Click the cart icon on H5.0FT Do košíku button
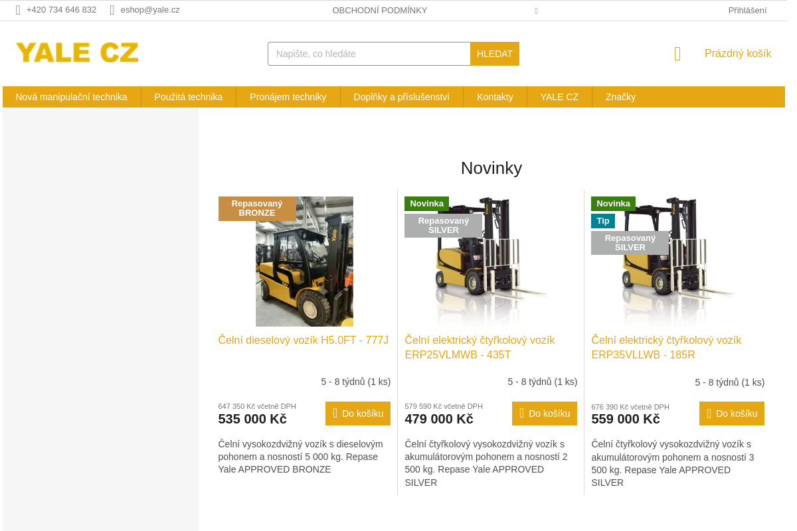The image size is (797, 531). pyautogui.click(x=335, y=413)
